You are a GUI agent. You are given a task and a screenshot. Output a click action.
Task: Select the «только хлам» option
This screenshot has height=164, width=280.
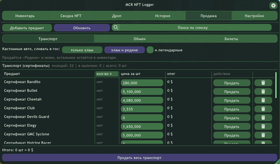click(x=82, y=50)
